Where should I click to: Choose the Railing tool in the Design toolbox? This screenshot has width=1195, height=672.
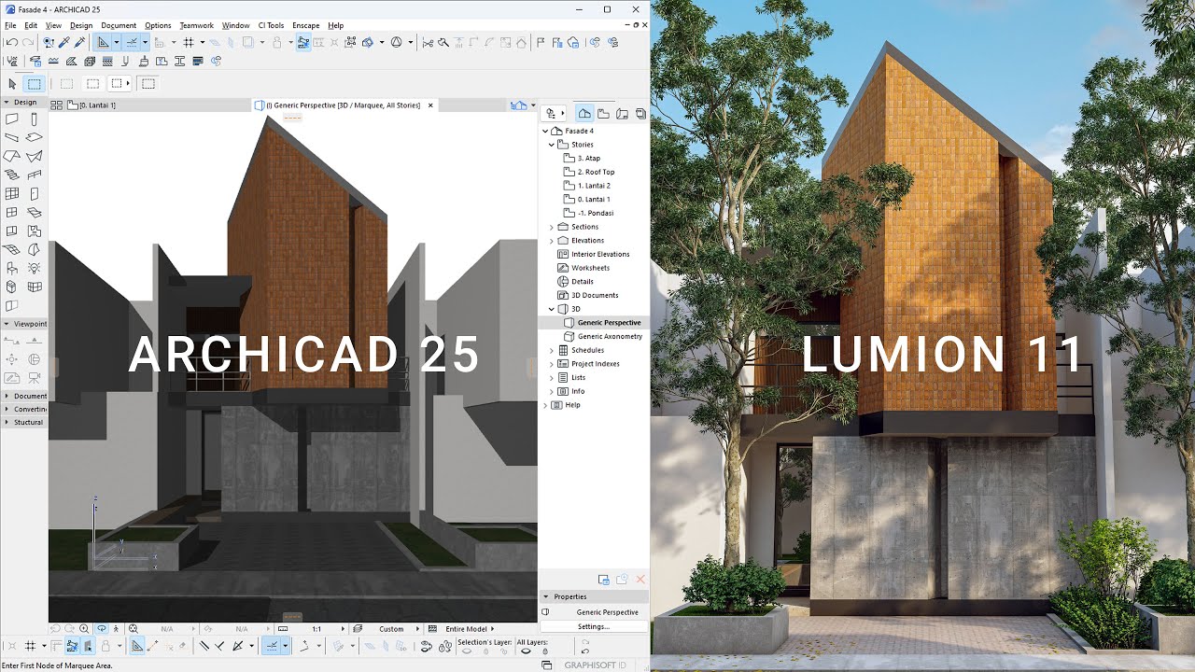(x=35, y=175)
